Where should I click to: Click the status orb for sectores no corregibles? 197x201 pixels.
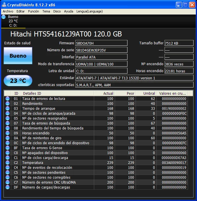pos(8,177)
